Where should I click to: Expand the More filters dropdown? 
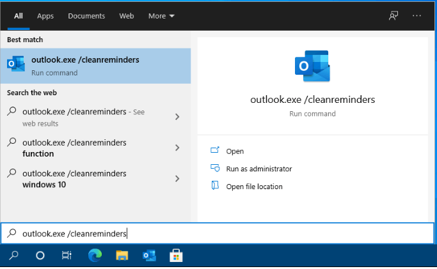[161, 16]
